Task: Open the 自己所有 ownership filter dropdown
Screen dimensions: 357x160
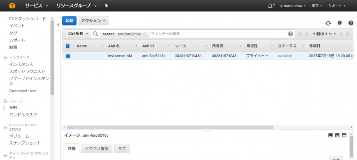Action: pos(78,34)
